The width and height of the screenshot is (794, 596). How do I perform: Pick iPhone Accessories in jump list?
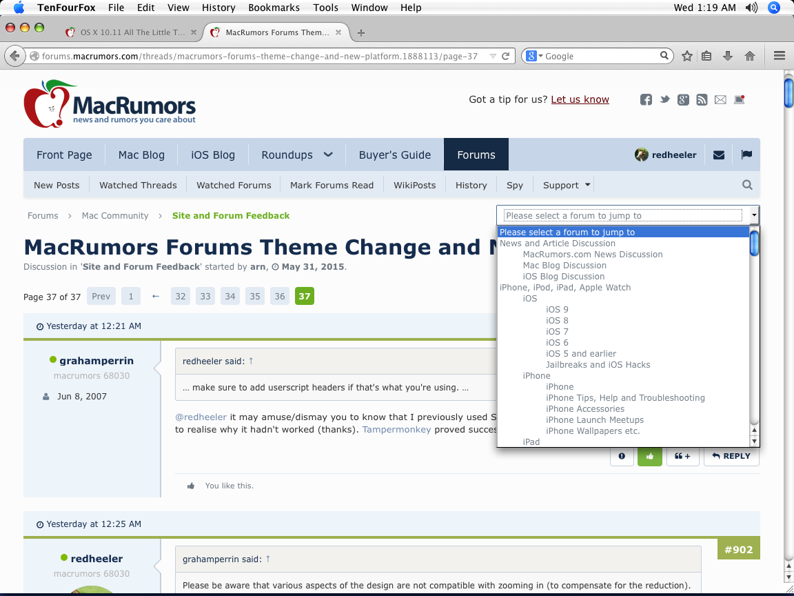click(585, 409)
